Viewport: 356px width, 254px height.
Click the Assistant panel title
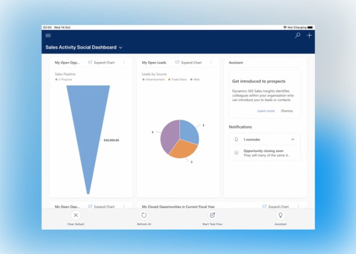(236, 63)
